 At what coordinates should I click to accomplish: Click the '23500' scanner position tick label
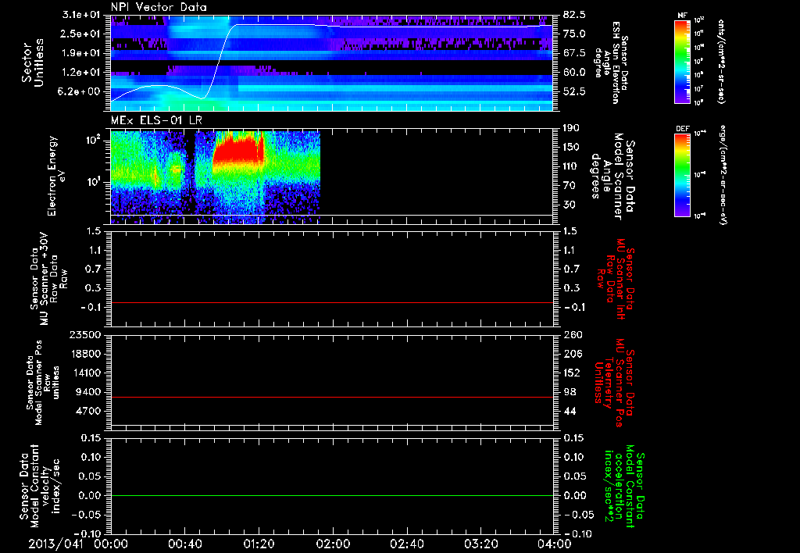tap(86, 334)
